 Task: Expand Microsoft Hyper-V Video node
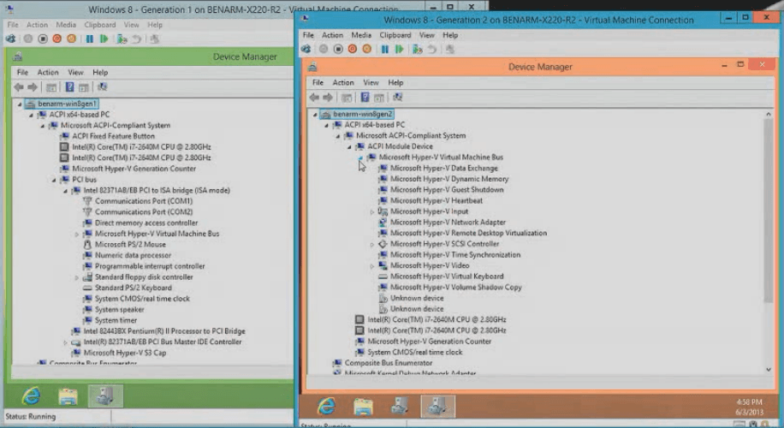point(372,266)
